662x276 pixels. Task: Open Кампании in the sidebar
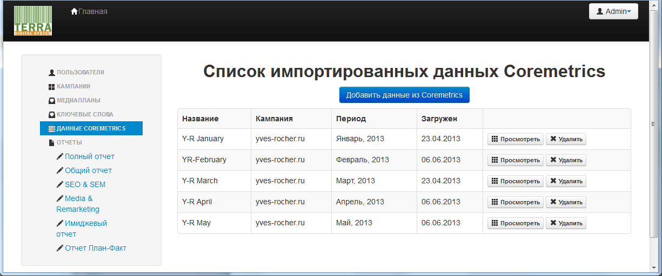pos(73,86)
